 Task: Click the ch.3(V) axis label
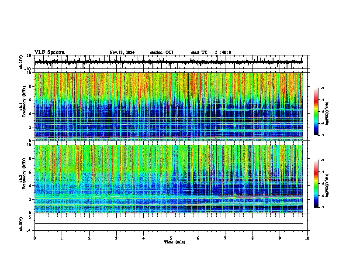point(21,224)
